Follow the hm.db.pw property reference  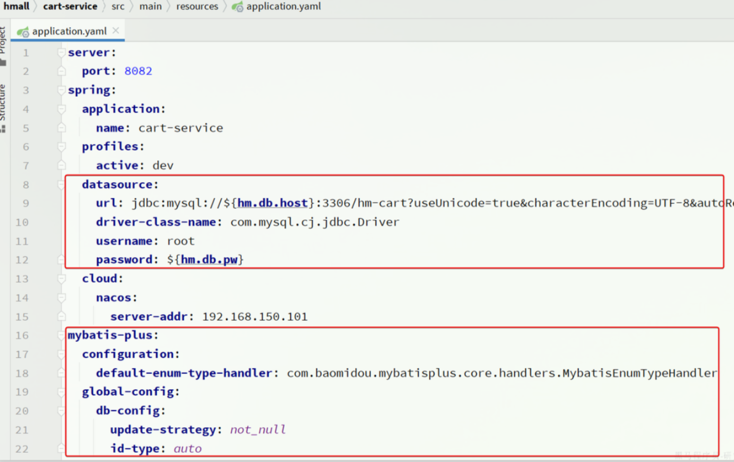(209, 260)
